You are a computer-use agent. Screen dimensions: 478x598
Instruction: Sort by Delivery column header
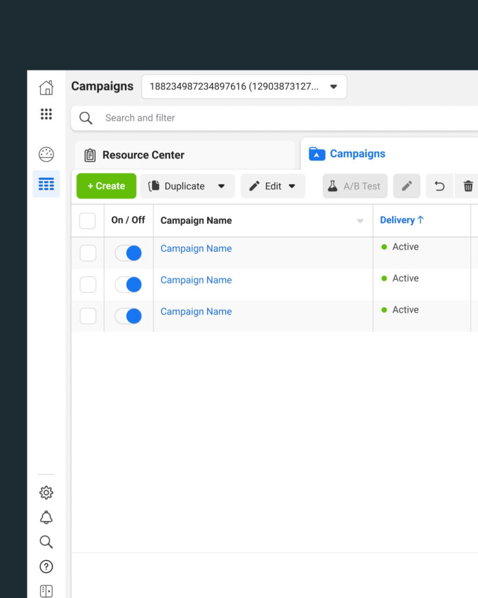402,220
